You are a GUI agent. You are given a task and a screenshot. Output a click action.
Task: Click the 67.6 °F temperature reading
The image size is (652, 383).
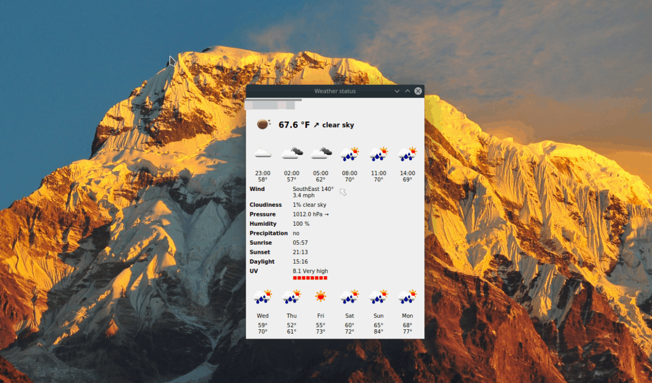(294, 125)
